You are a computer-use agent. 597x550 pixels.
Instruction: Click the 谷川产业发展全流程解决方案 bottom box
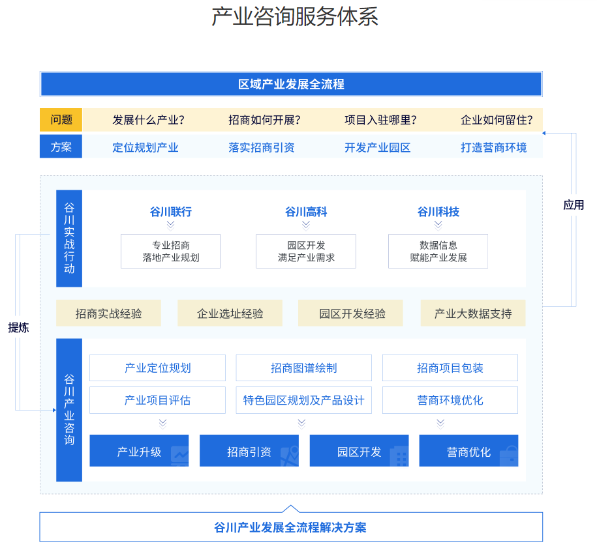pos(291,527)
